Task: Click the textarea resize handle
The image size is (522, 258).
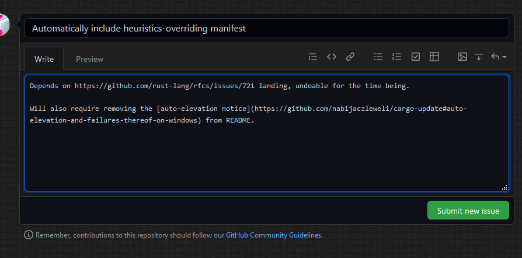Action: [x=504, y=187]
